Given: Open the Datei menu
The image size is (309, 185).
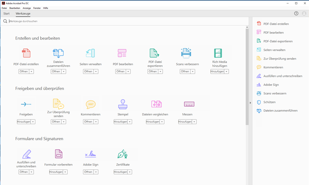Looking at the screenshot, I should [x=4, y=8].
